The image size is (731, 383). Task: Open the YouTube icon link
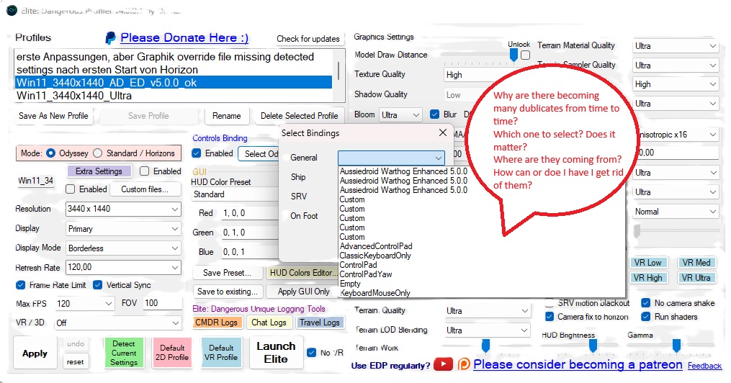point(443,364)
